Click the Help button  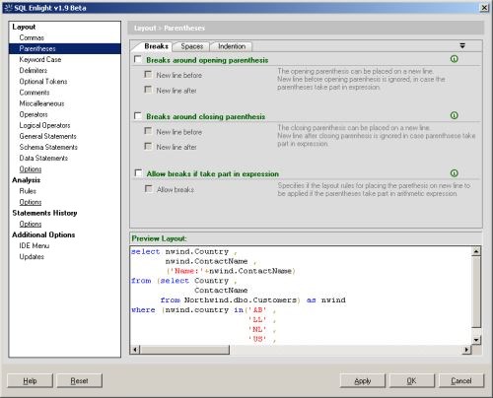coord(30,381)
